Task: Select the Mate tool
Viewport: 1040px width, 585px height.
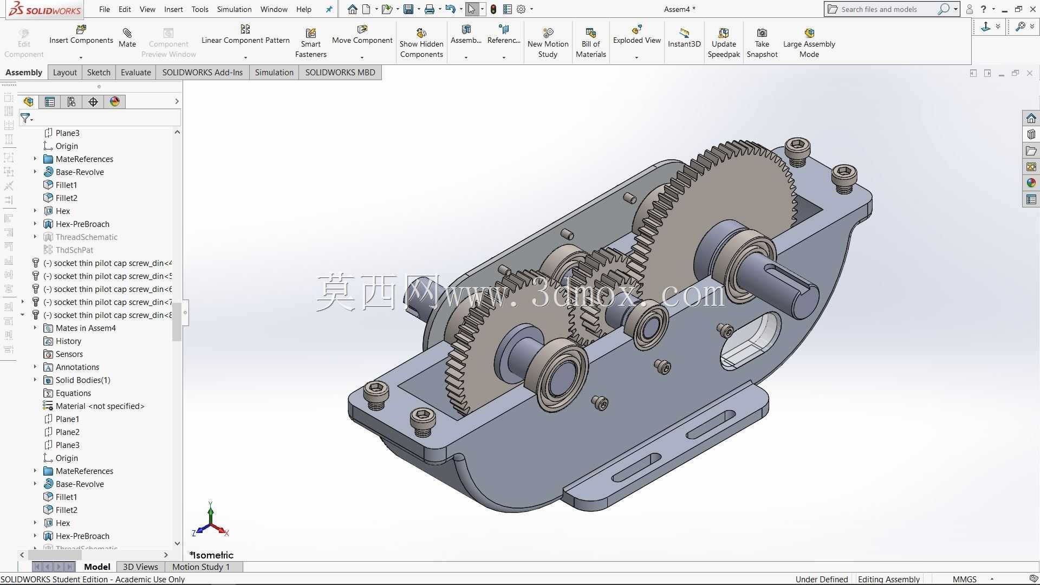Action: point(127,38)
